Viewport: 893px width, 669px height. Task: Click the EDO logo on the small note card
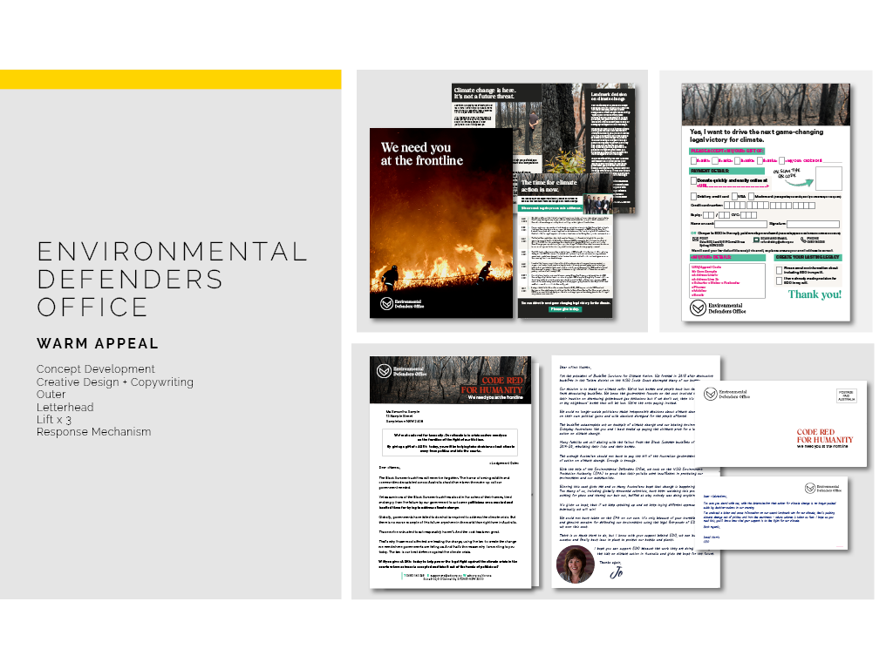coord(811,487)
